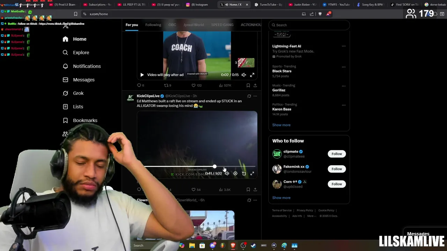Click the progress knob on Ed Matthews video
This screenshot has width=447, height=251.
pos(214,167)
